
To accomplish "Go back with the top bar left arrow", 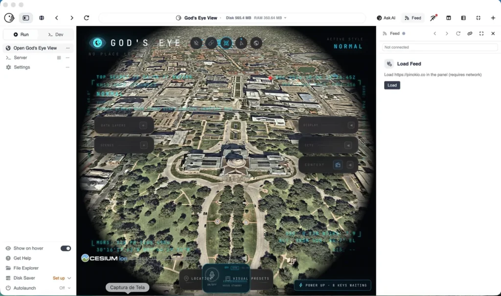I will coord(57,18).
